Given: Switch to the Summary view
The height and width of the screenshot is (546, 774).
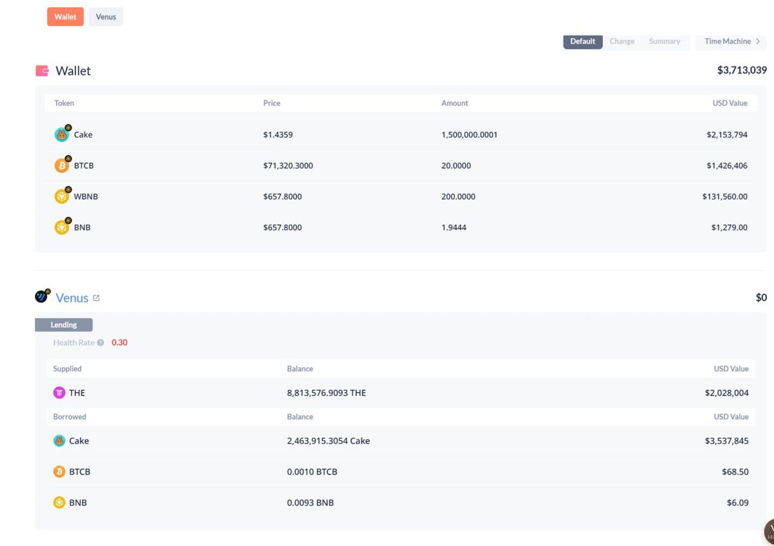Looking at the screenshot, I should coord(664,41).
